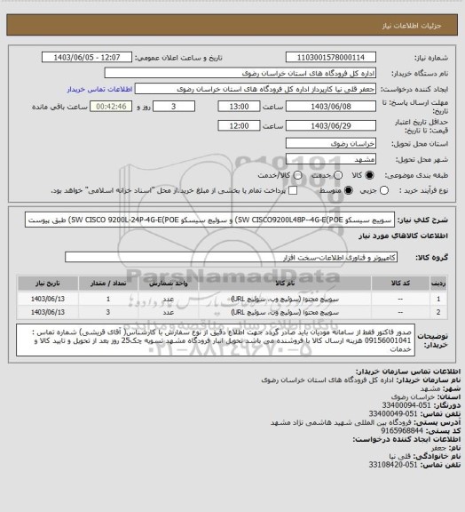Viewport: 465px width, 512px height.
Task: Click the buyer notes text box
Action: (x=216, y=340)
